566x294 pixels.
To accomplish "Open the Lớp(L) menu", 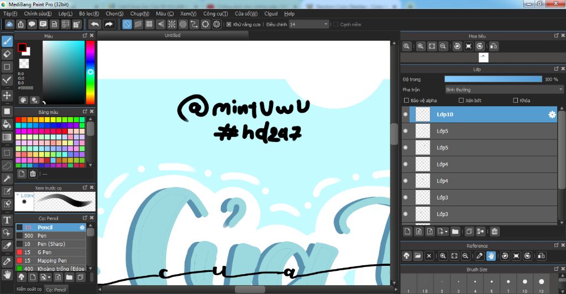I will (65, 13).
